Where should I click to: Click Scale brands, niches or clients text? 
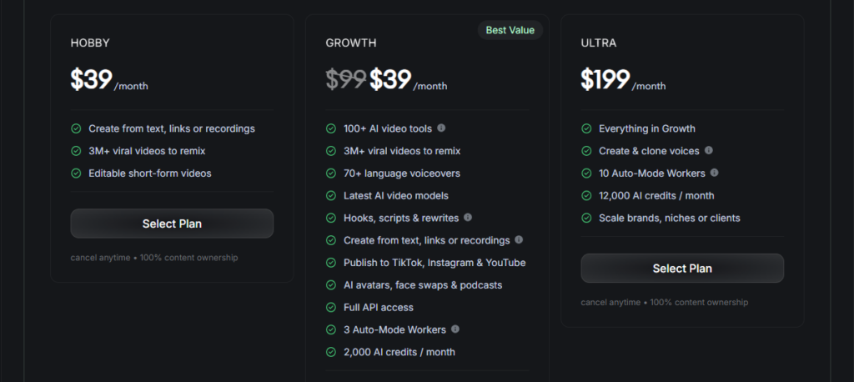tap(669, 219)
